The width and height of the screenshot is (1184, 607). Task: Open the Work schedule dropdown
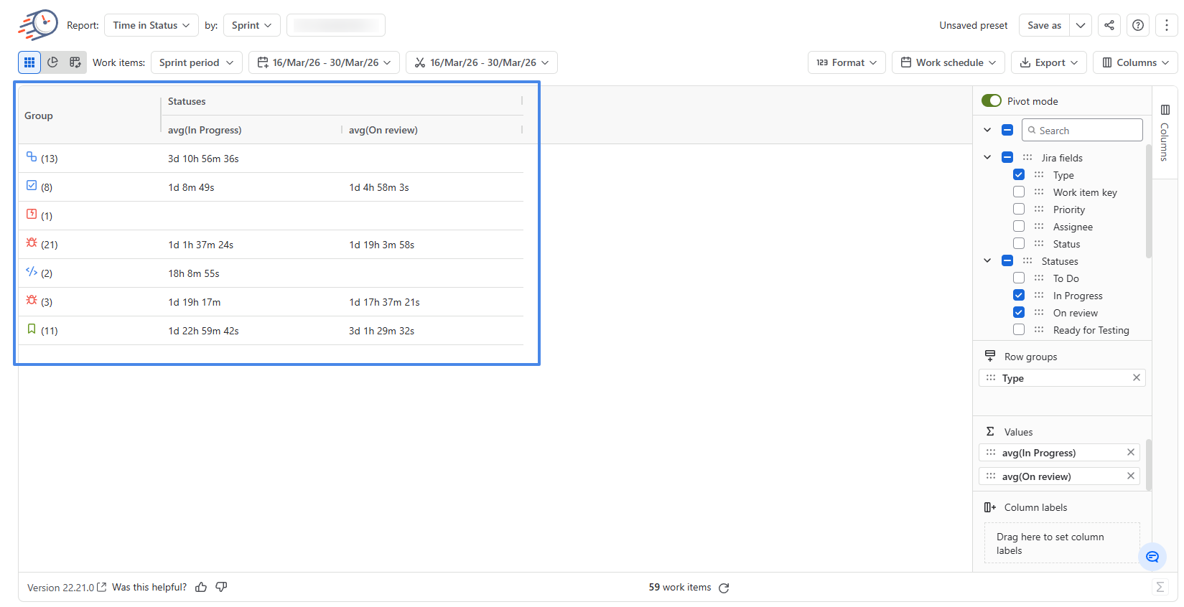tap(948, 62)
